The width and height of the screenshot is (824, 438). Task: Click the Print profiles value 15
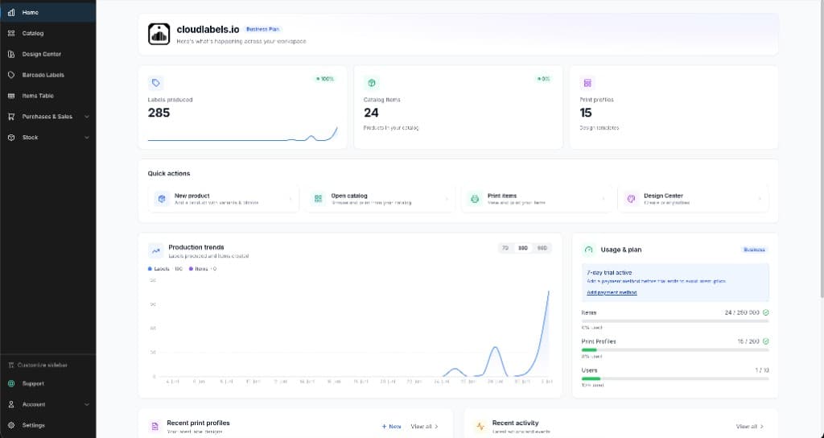coord(586,113)
